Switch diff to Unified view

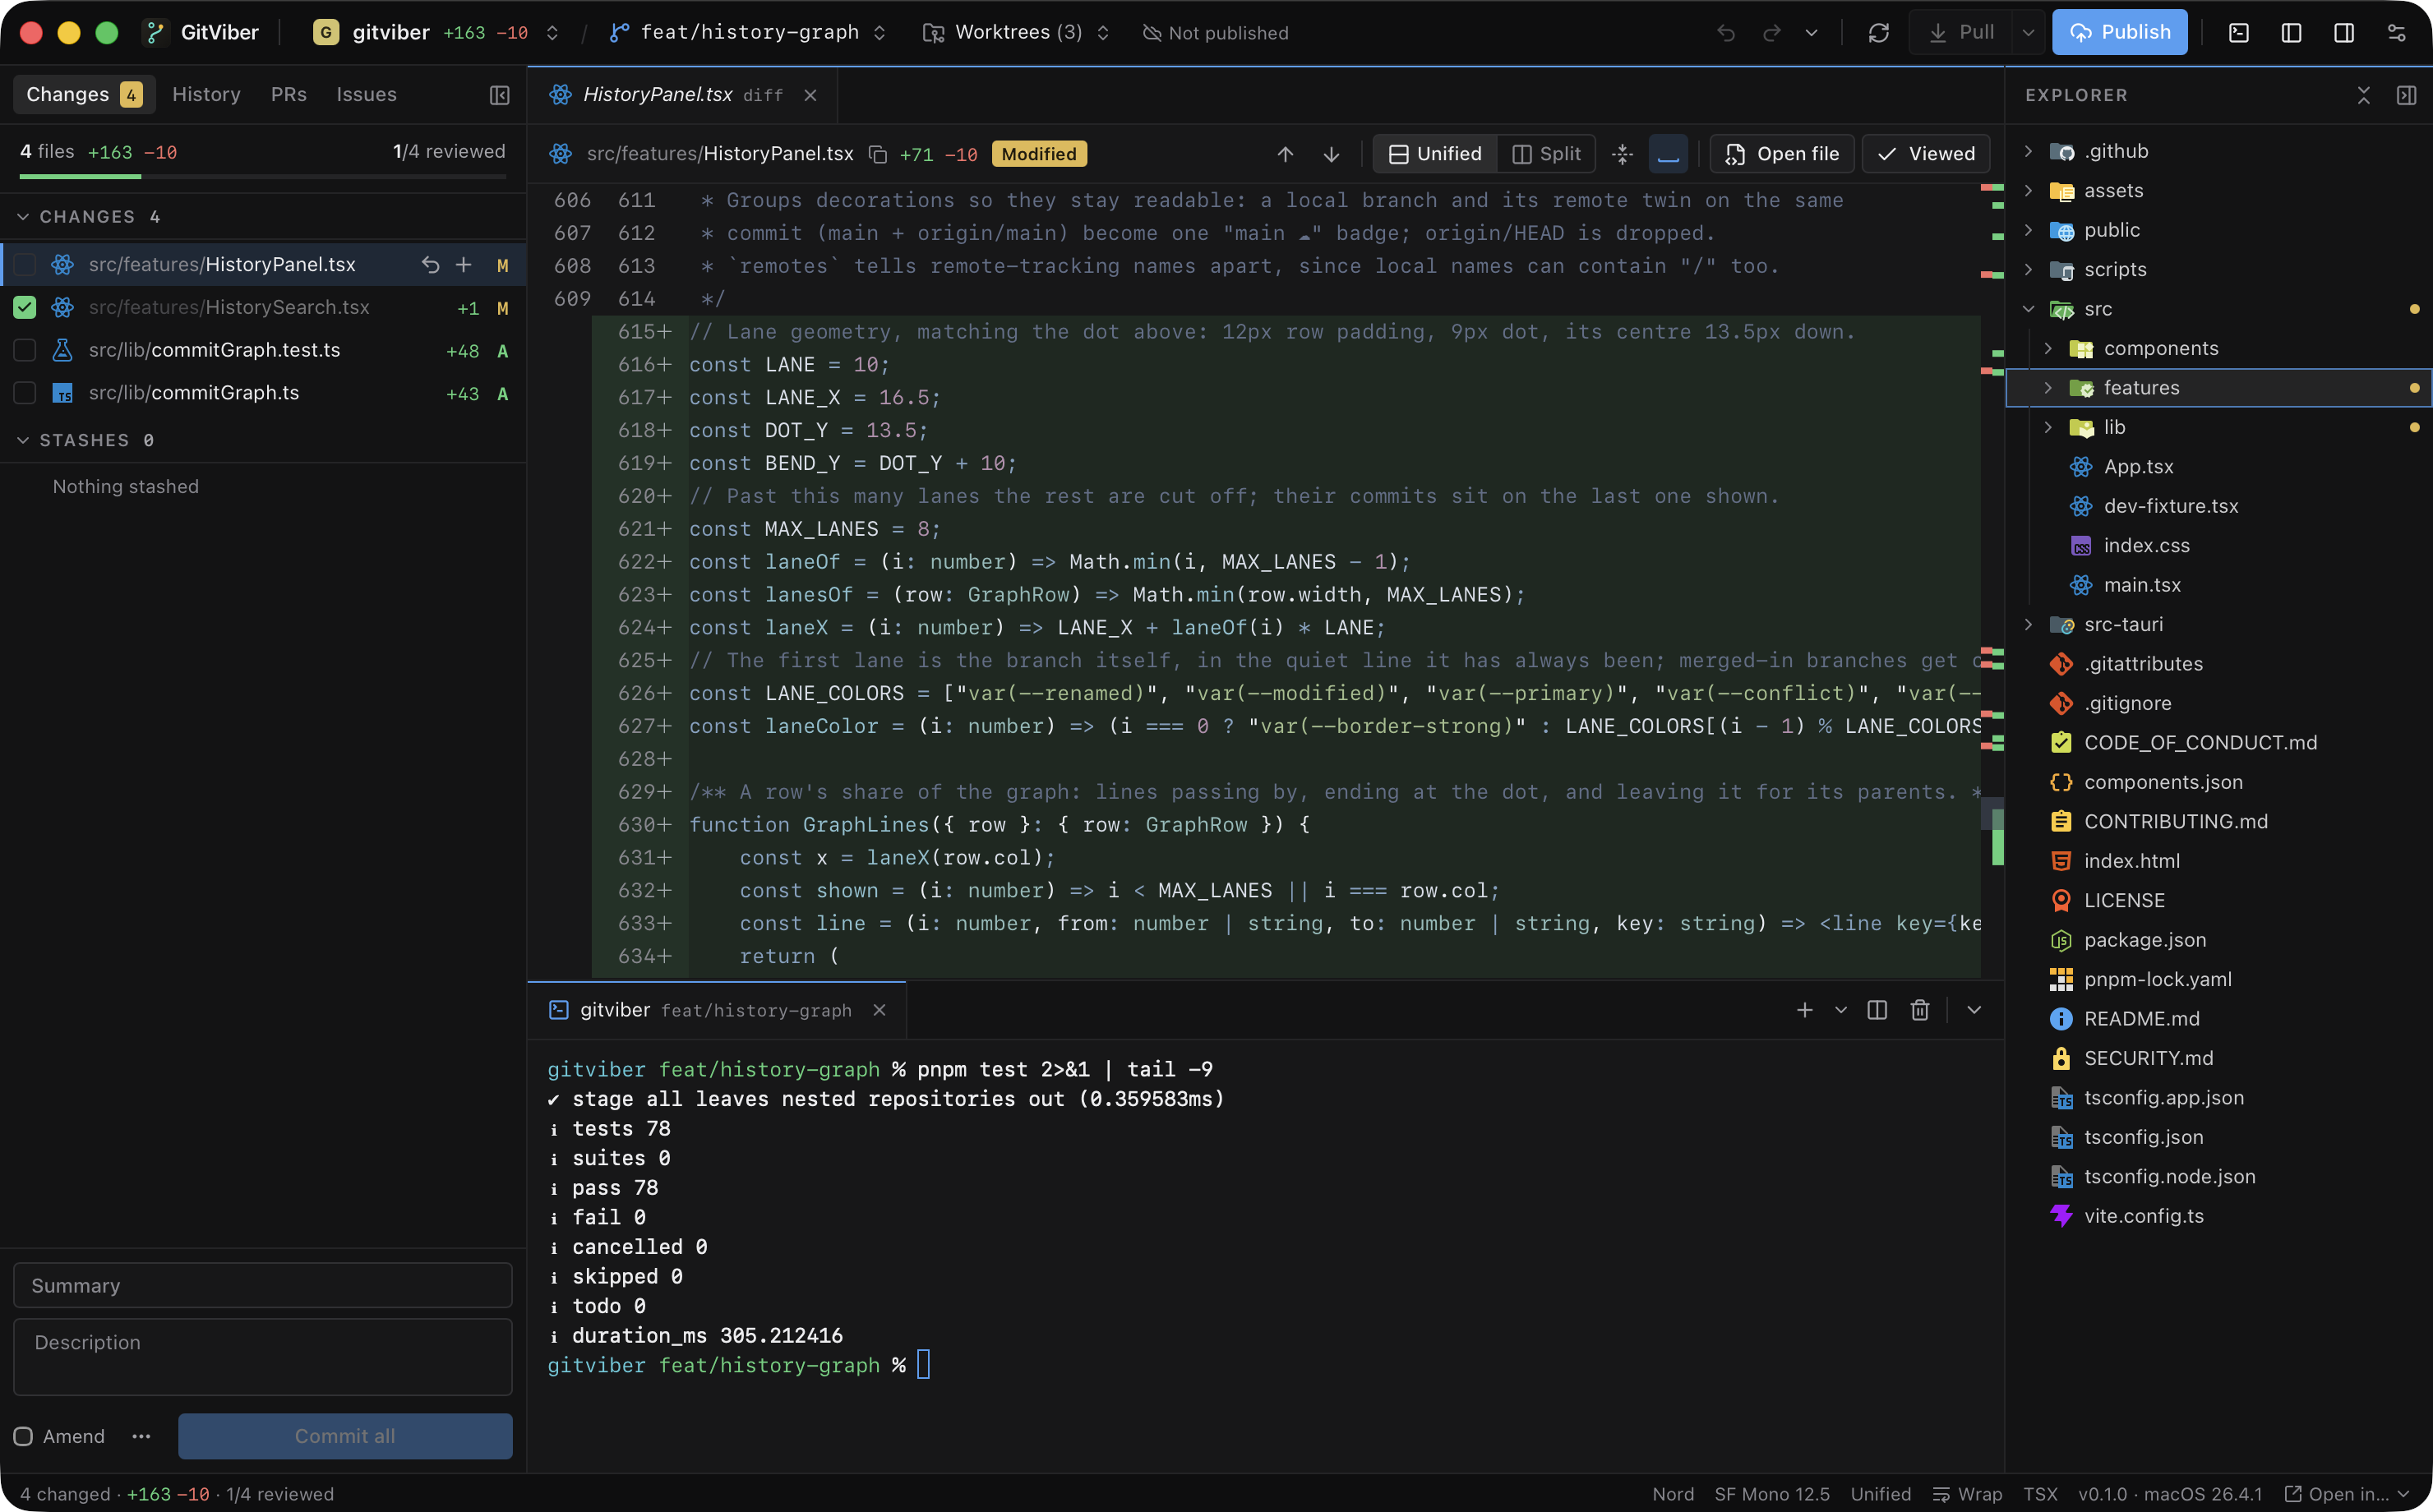click(1435, 154)
